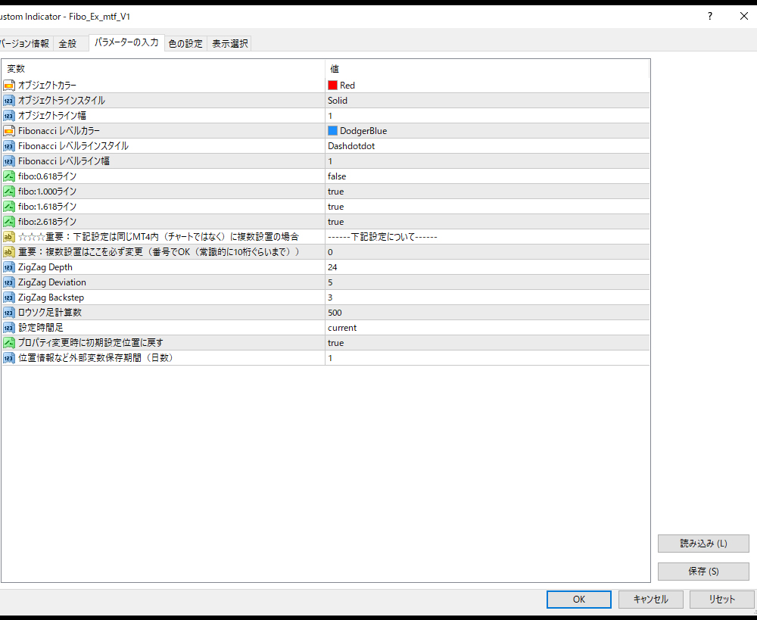Click the integer icon beside オブジェクトライン幅

9,116
